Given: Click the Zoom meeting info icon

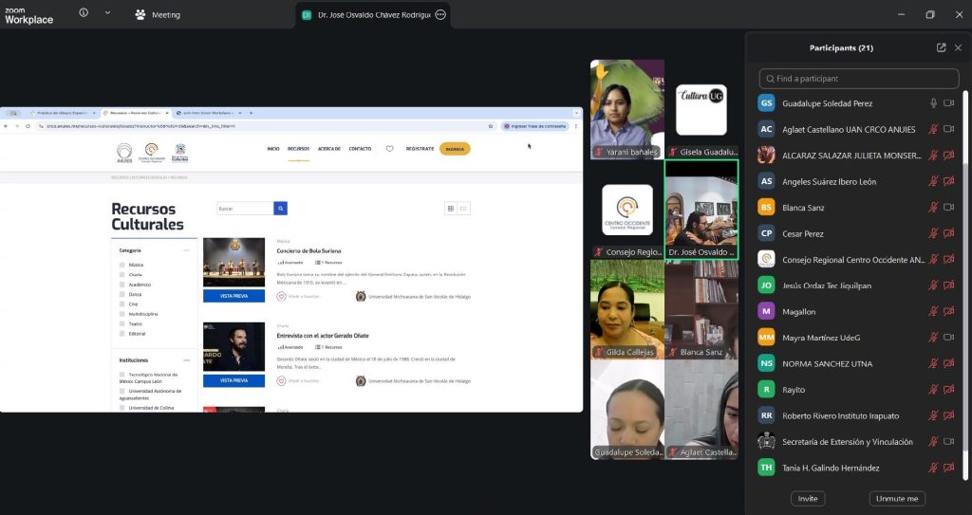Looking at the screenshot, I should coord(84,13).
